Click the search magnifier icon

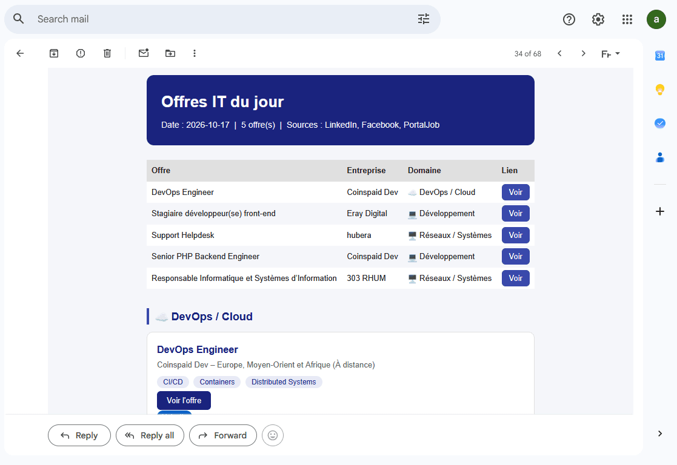click(x=19, y=19)
